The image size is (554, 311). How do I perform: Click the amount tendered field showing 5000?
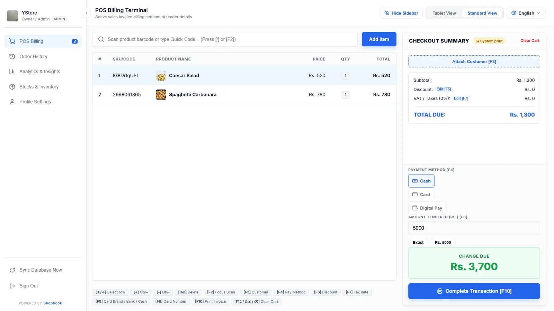coord(474,228)
